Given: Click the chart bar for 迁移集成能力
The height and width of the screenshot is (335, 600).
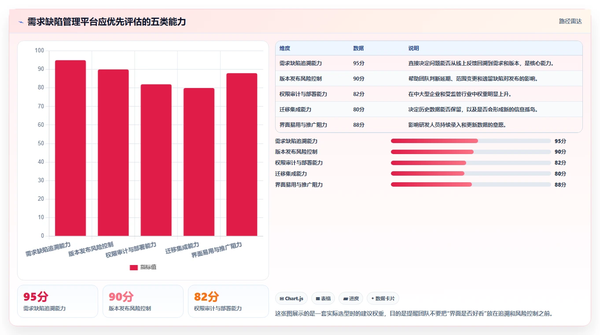Looking at the screenshot, I should [199, 162].
